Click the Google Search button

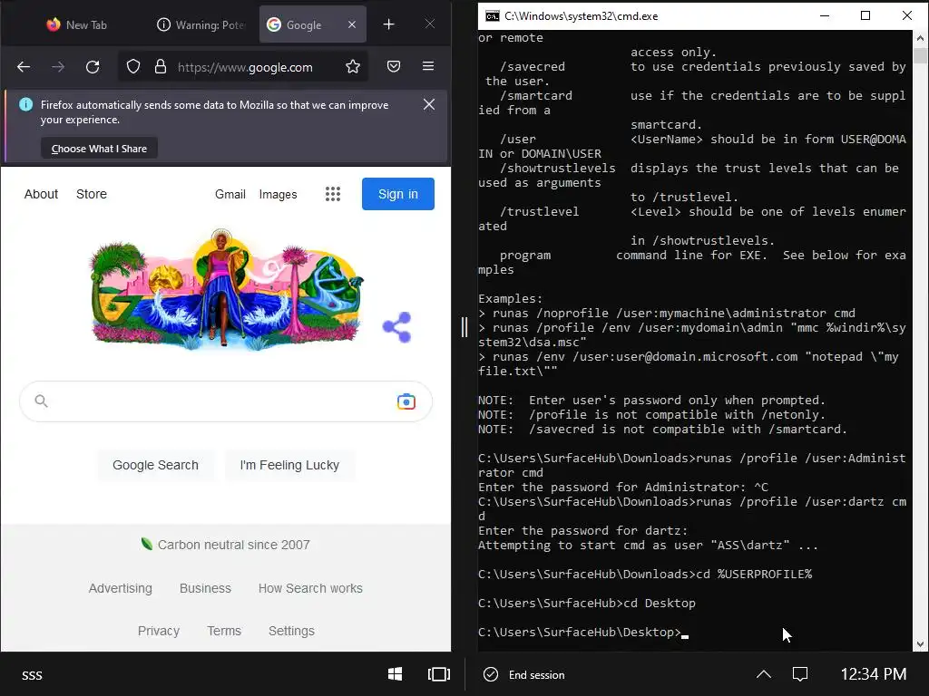(x=155, y=465)
